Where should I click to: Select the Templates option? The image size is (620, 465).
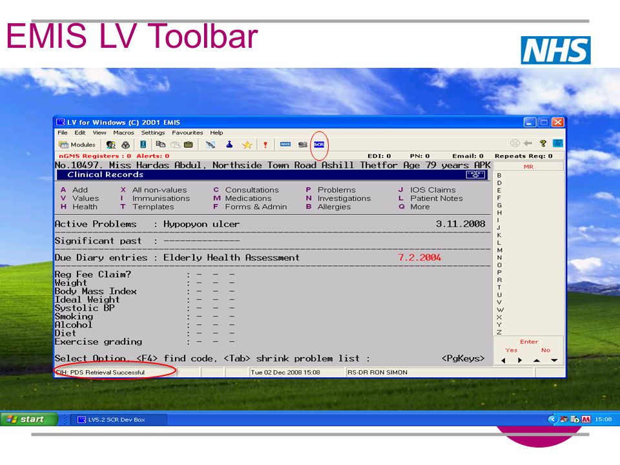(x=147, y=207)
